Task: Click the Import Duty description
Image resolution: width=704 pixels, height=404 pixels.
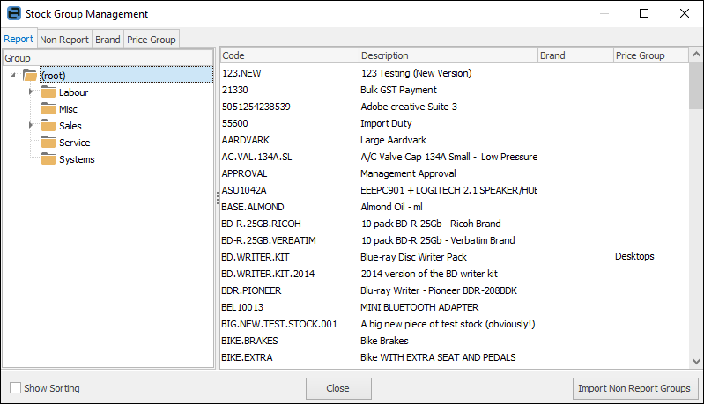Action: click(386, 123)
